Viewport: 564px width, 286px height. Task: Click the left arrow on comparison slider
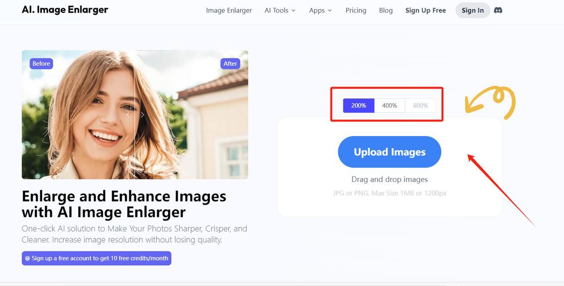pos(128,115)
